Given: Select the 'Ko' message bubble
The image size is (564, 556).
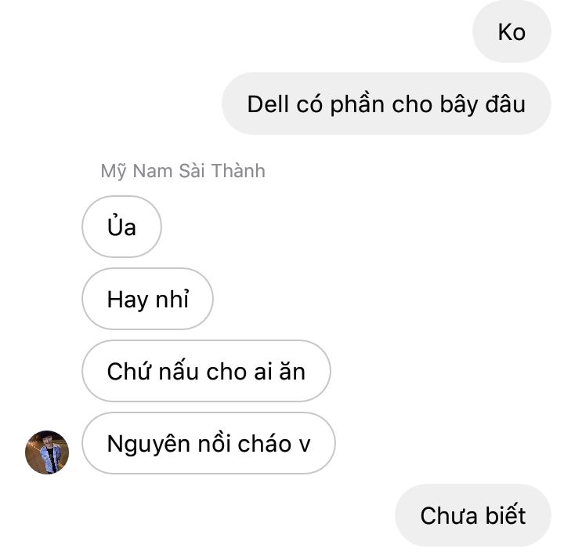Looking at the screenshot, I should click(x=512, y=31).
